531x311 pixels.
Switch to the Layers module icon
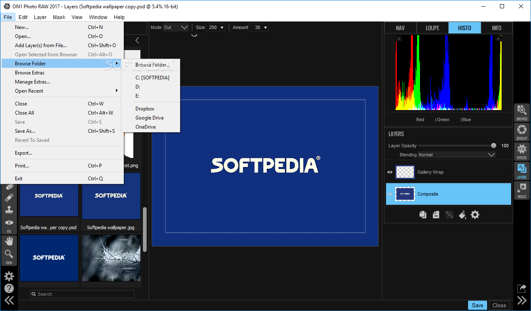[x=522, y=171]
